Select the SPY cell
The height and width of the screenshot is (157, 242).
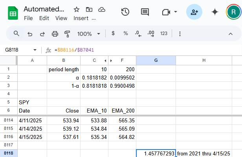[x=32, y=102]
